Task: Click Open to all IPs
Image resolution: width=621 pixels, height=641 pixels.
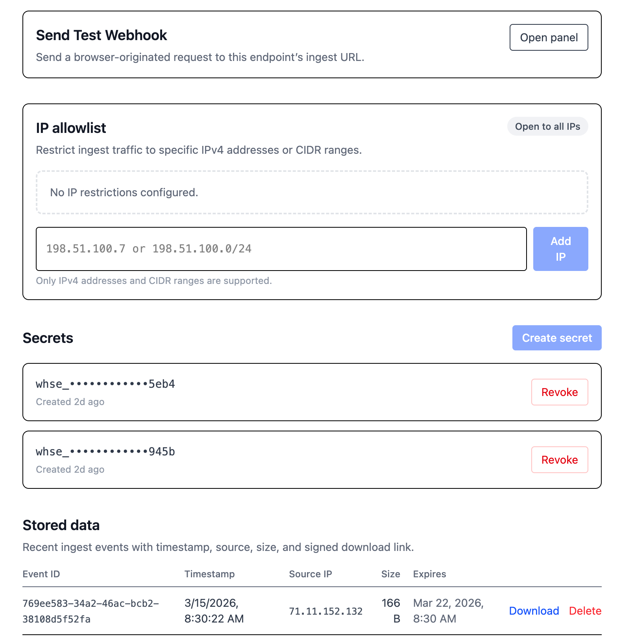Action: click(547, 126)
